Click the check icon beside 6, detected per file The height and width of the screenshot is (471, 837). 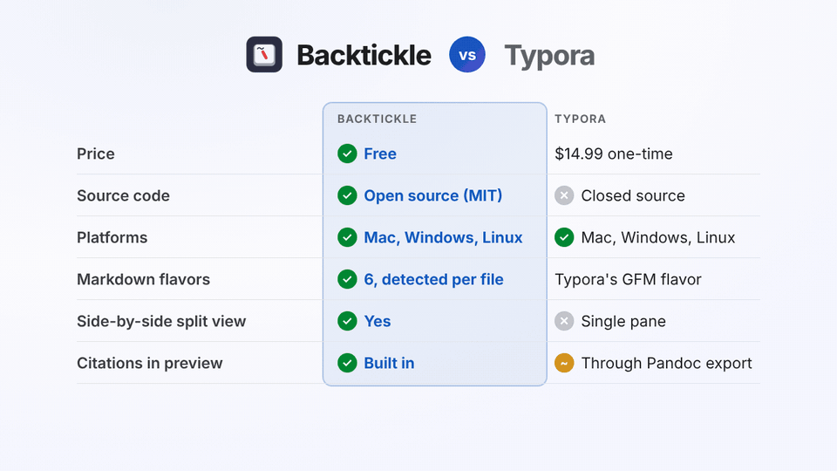tap(347, 279)
